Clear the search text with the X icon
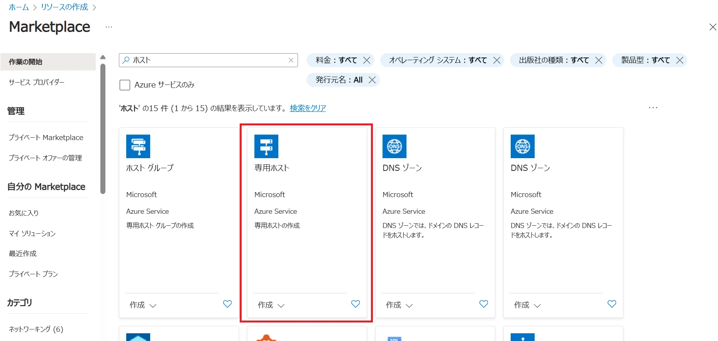The image size is (718, 341). pos(291,60)
